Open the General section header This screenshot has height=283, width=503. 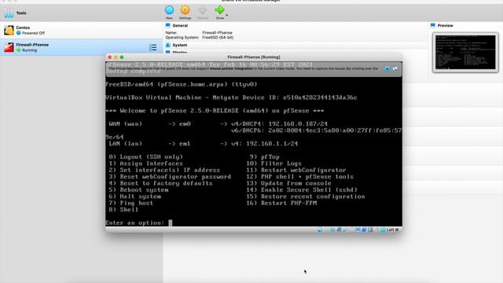[x=180, y=25]
